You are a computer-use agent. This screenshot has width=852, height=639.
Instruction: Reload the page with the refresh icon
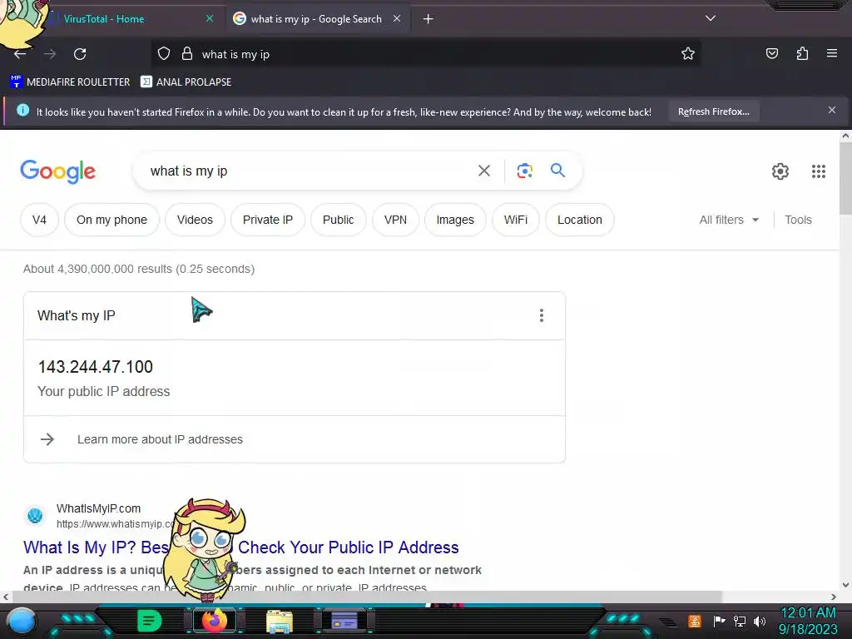click(80, 54)
